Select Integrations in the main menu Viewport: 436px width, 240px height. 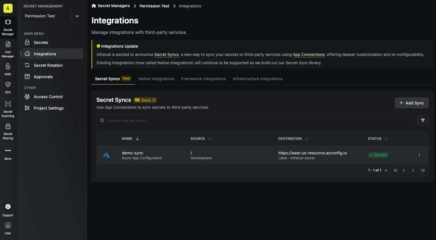[52, 54]
